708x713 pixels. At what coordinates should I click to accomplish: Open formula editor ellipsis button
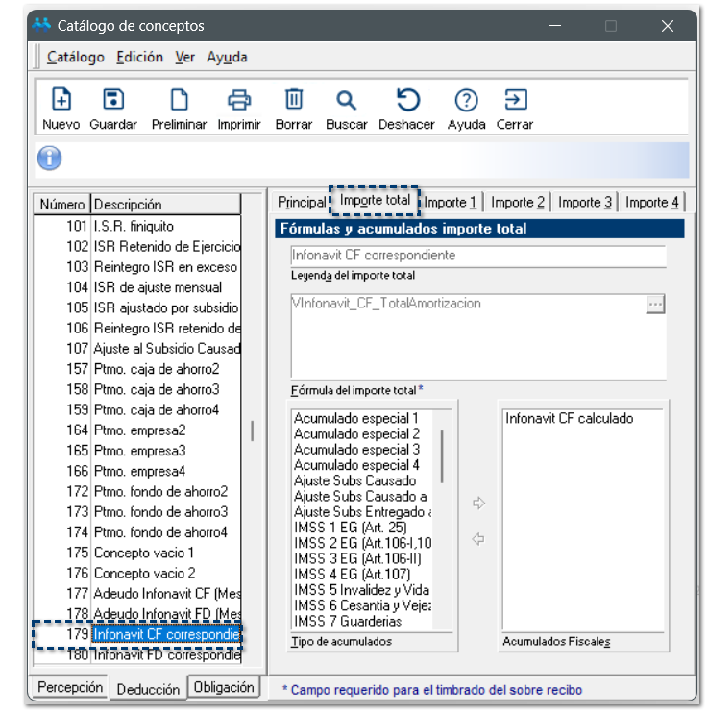(655, 305)
